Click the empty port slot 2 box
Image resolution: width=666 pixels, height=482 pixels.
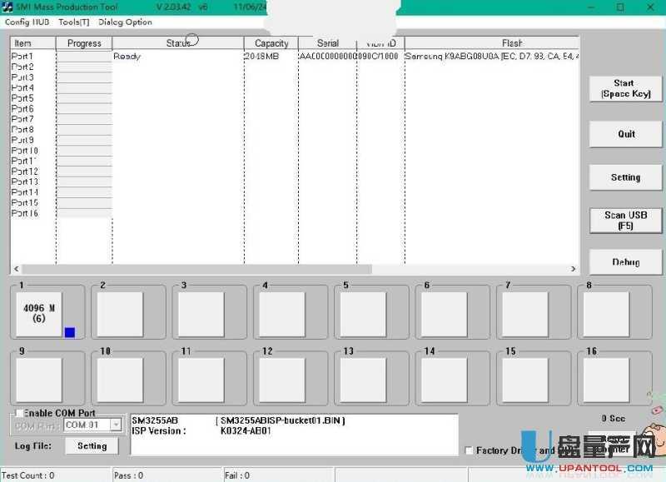coord(120,314)
